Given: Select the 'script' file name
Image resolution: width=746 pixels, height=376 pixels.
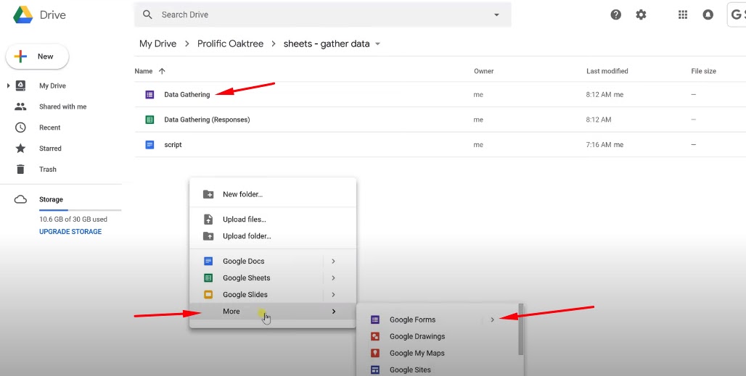Looking at the screenshot, I should click(173, 145).
